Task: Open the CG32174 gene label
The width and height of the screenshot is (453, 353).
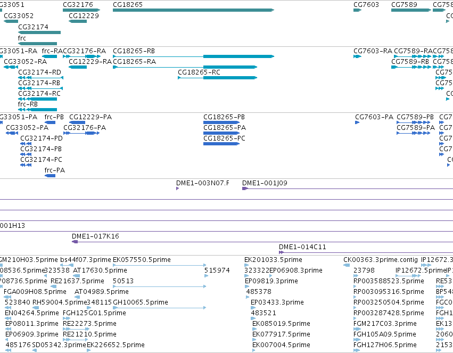Action: (33, 27)
